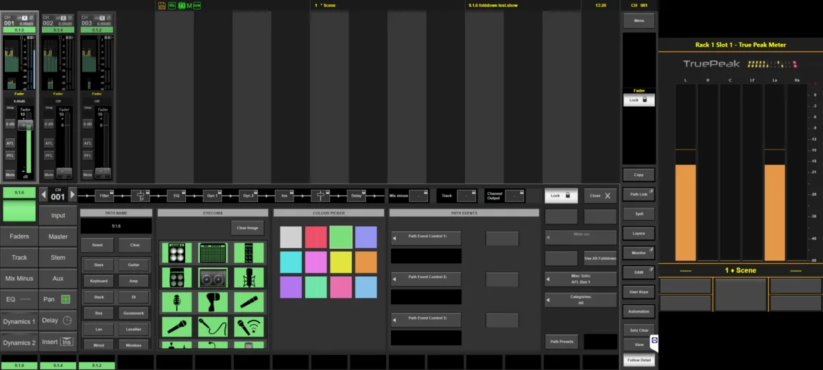Select the highlighted dual-speaker cabinet Eyeconix image
Viewport: 823px width, 370px height.
tap(213, 277)
